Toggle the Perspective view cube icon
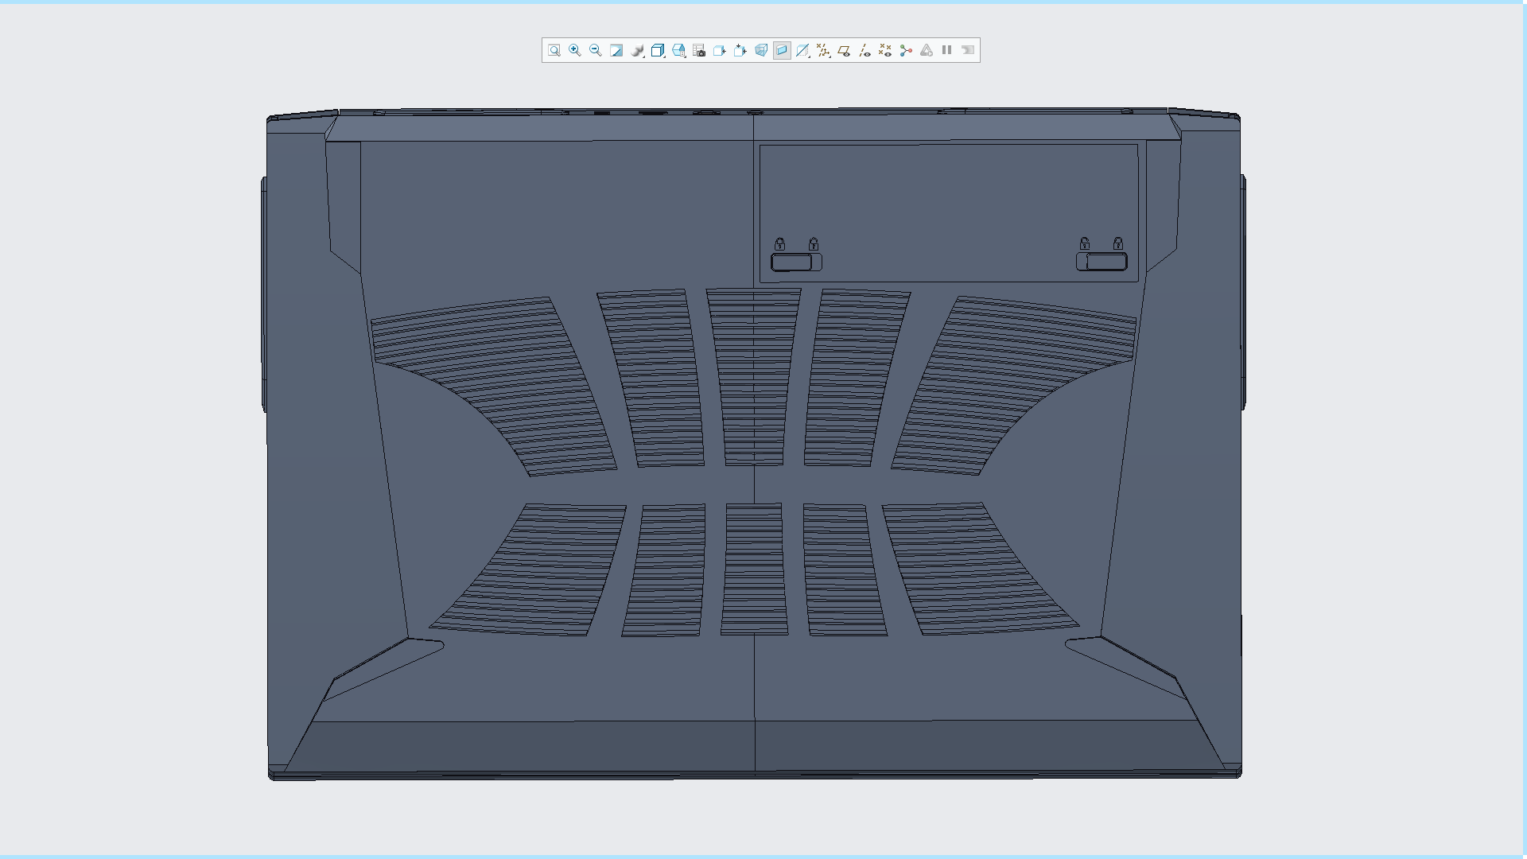 (x=761, y=50)
